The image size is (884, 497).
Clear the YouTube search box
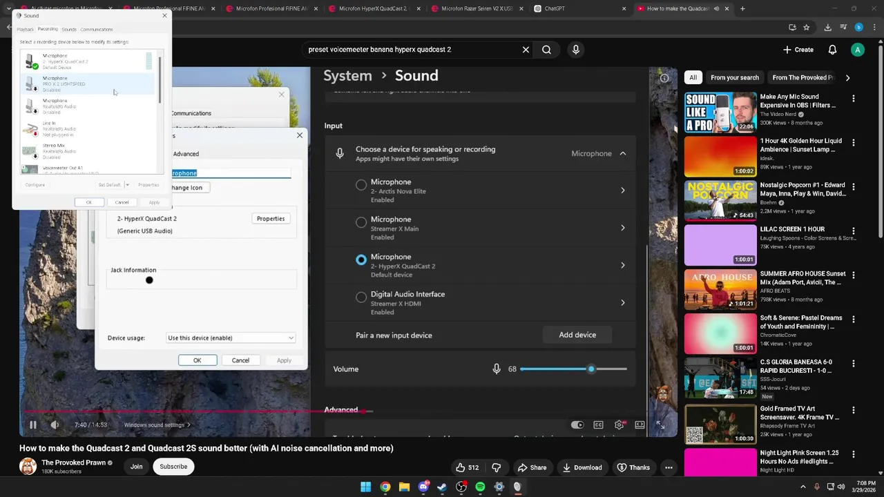(x=526, y=50)
